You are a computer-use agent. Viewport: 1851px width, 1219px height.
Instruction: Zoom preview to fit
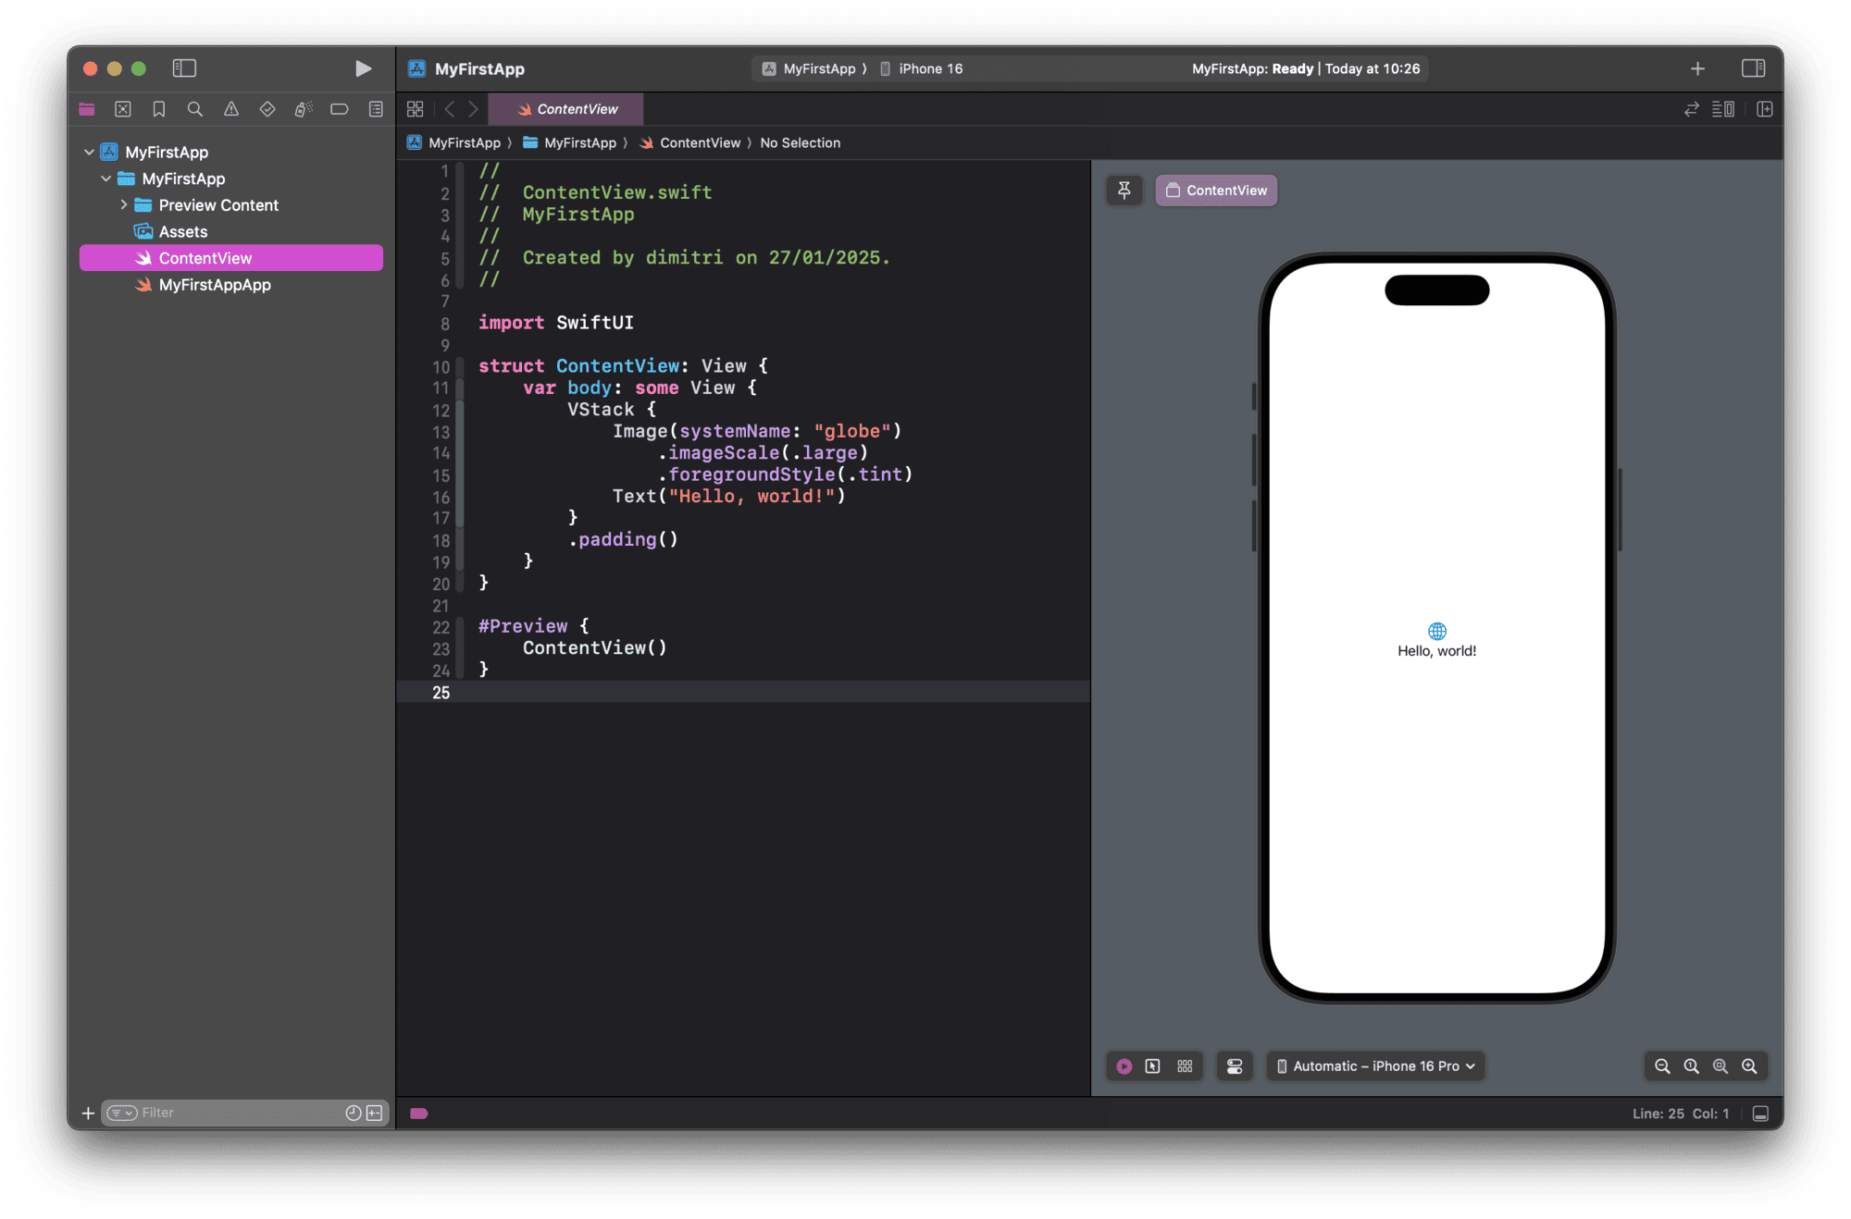tap(1721, 1066)
